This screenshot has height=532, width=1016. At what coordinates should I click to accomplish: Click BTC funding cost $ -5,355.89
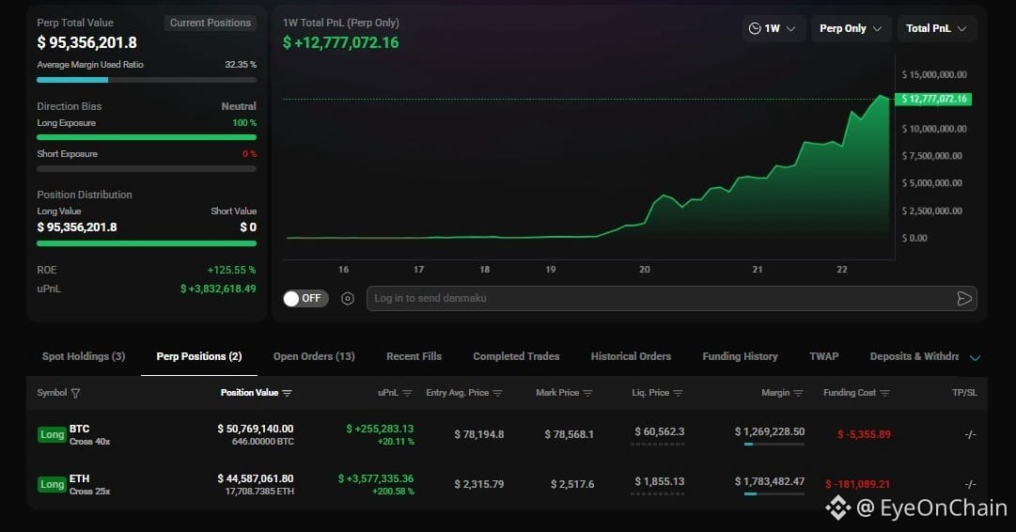coord(864,435)
